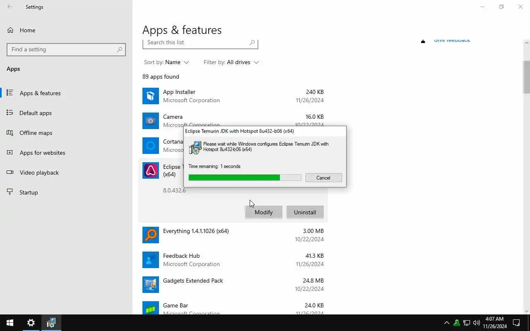
Task: Click the back arrow in Settings
Action: coord(10,7)
